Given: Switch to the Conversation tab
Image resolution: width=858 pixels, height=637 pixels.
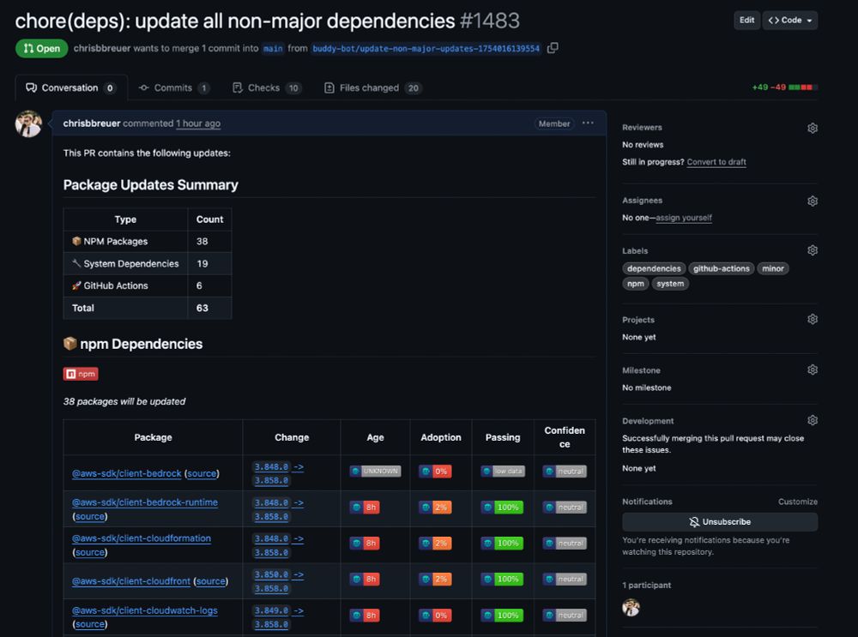Looking at the screenshot, I should point(70,88).
